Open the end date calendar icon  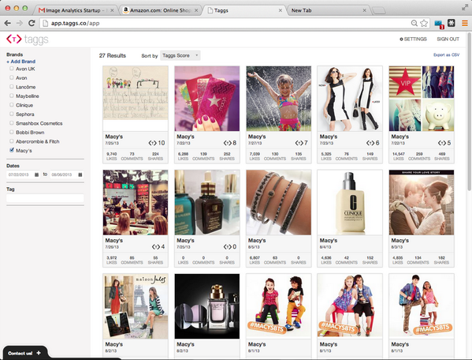pos(80,174)
